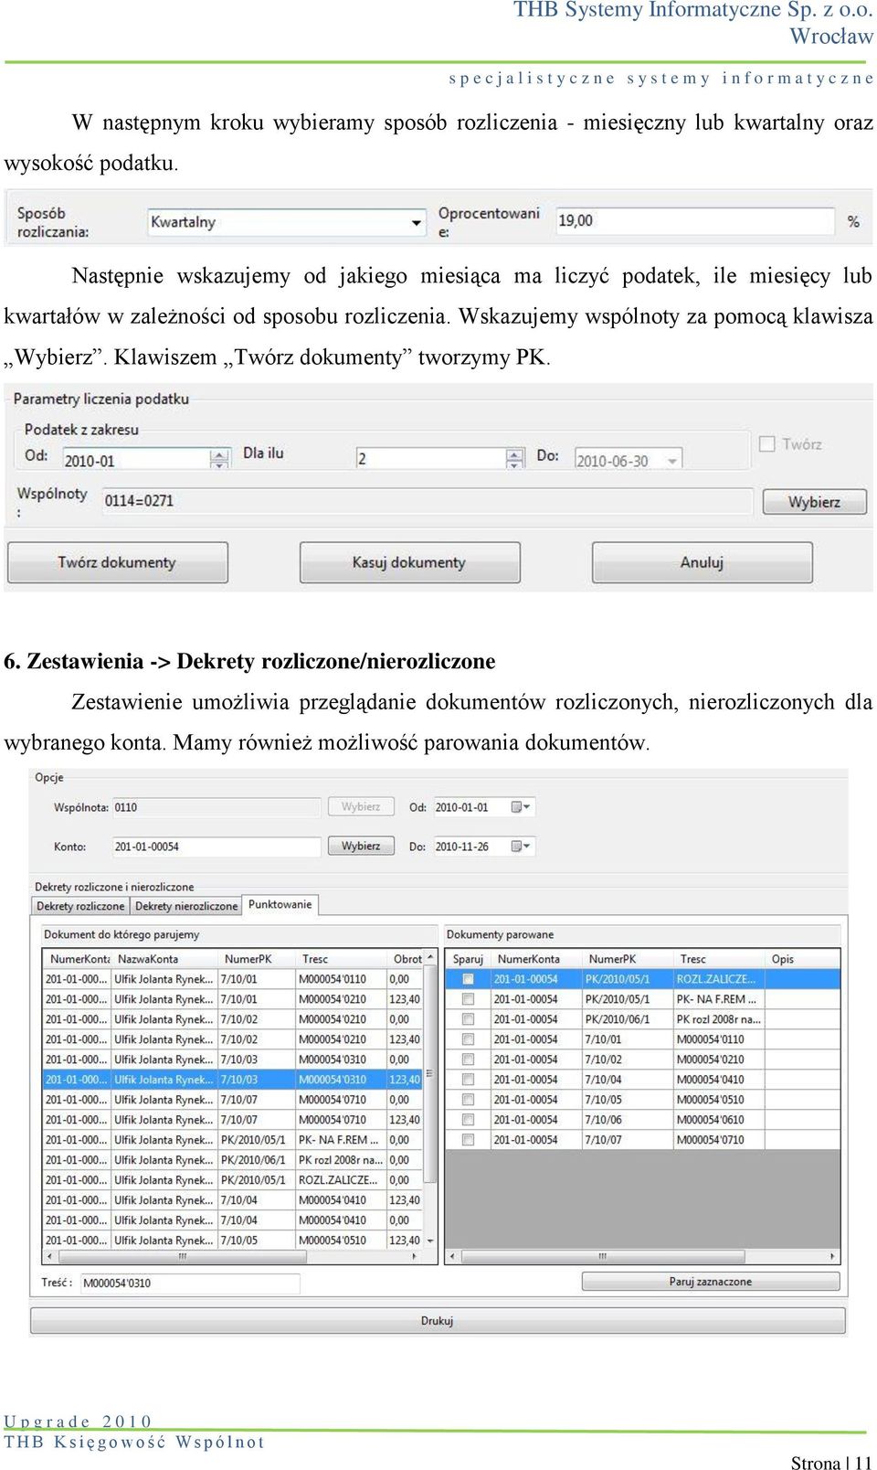
Task: Select left row PK- NA F.REM
Action: pyautogui.click(x=233, y=1140)
